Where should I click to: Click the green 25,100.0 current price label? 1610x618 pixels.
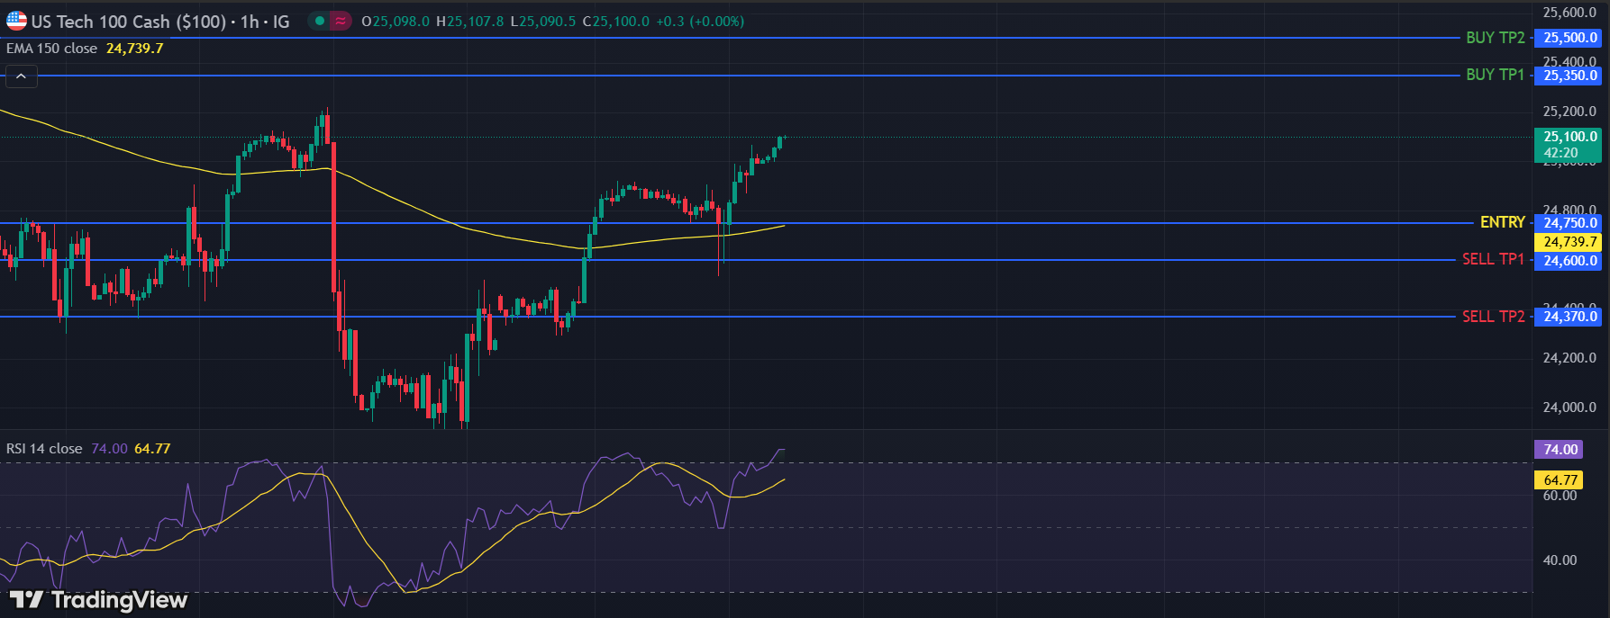click(1569, 137)
